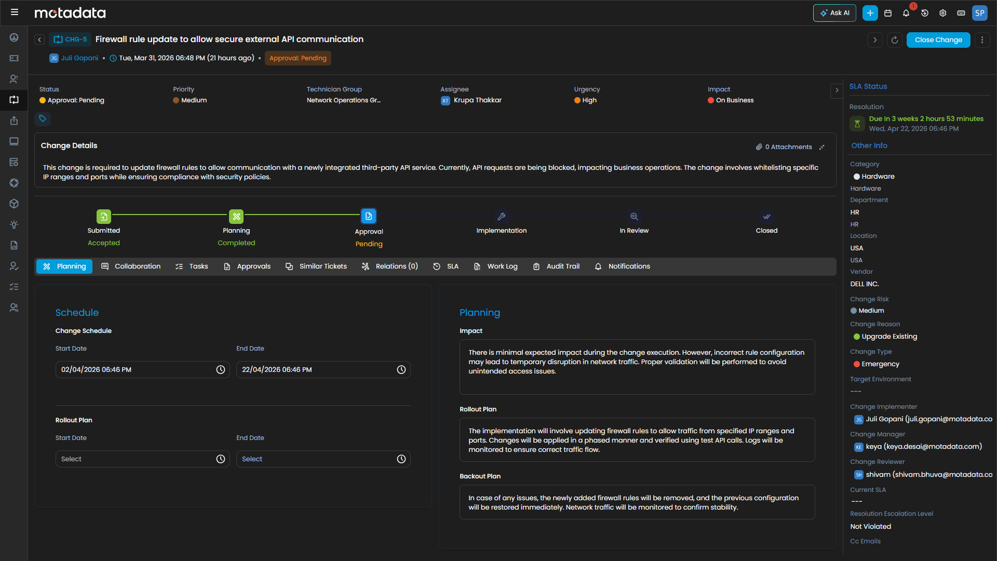Click the tag icon below Status
The height and width of the screenshot is (561, 997).
coord(43,119)
